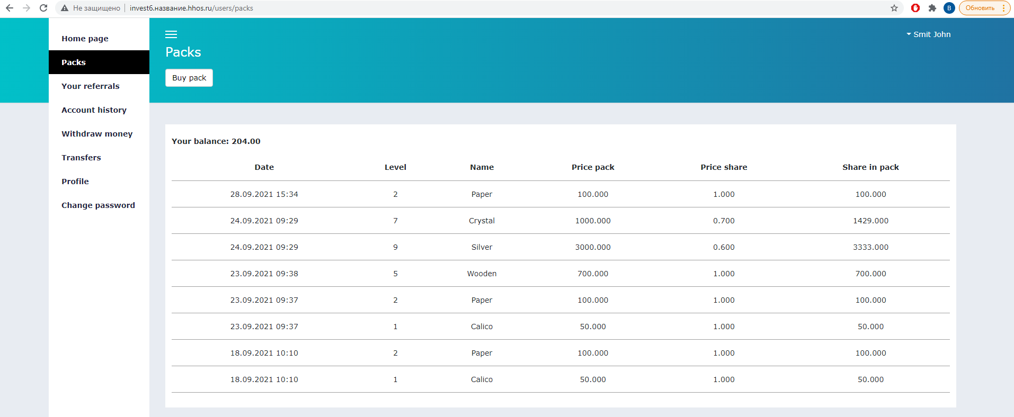1014x417 pixels.
Task: Click the Silver pack name
Action: click(x=482, y=247)
